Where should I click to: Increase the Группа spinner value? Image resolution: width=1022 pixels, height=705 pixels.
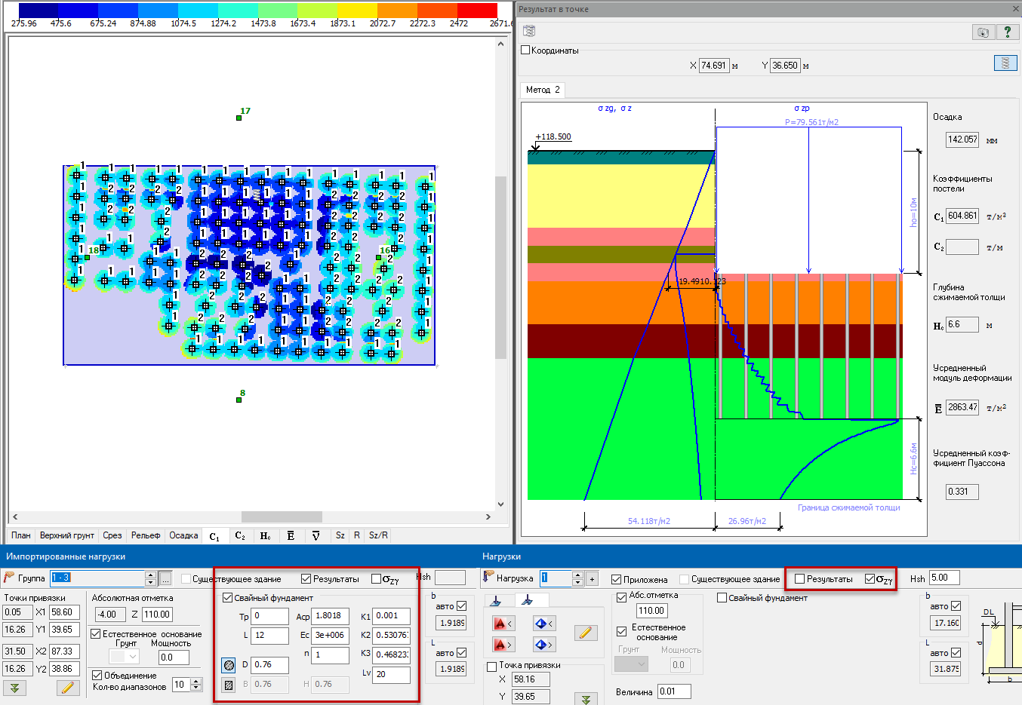(x=150, y=575)
